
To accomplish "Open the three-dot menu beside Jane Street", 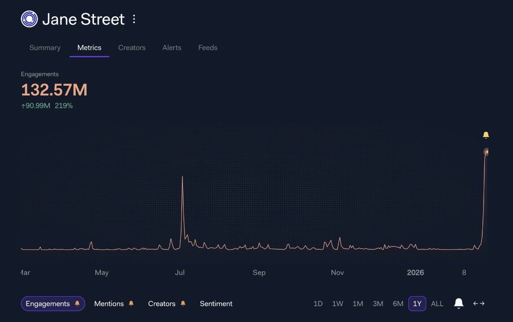I will 134,19.
